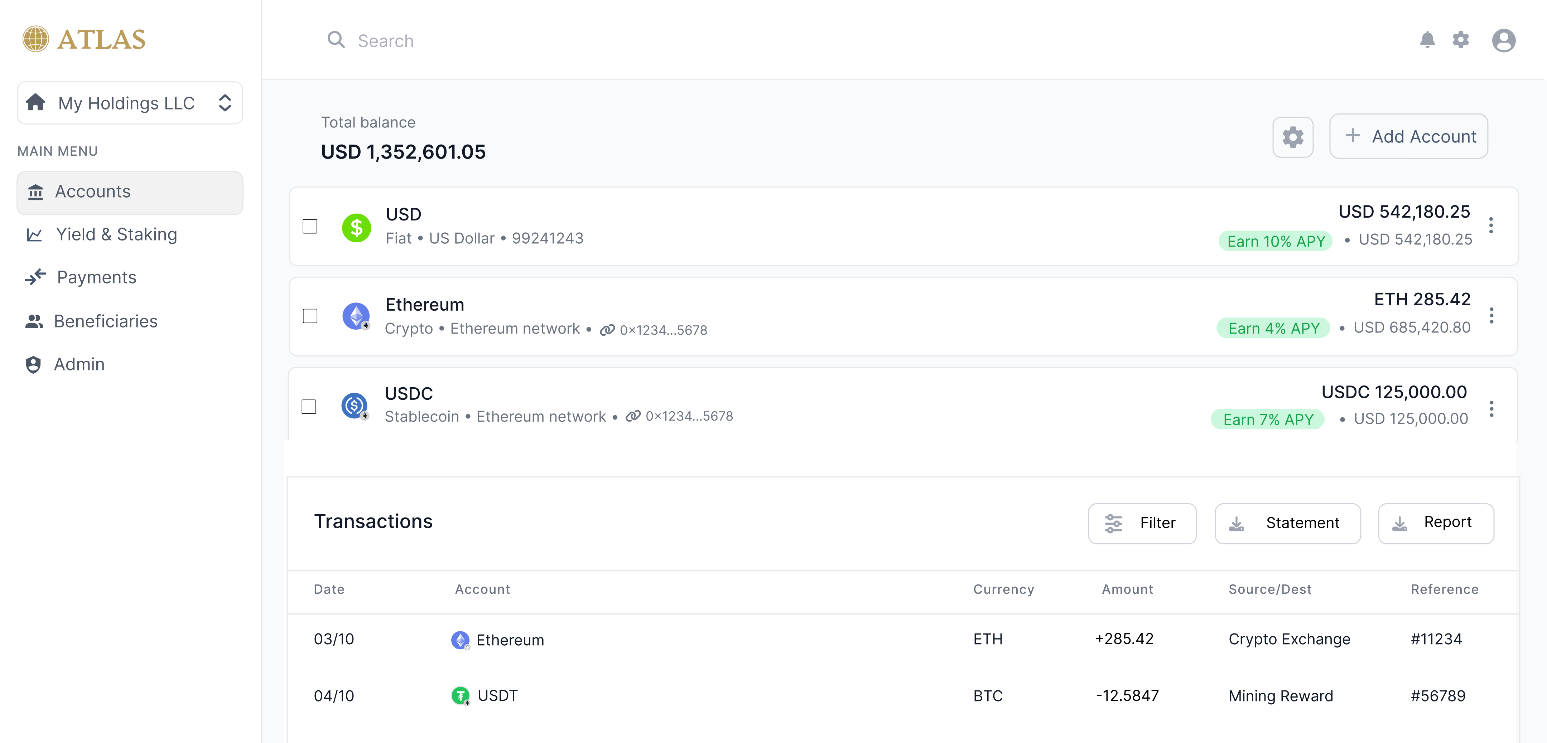Click the USDC stablecoin coin icon
Screen dimensions: 1547x743
coord(354,406)
